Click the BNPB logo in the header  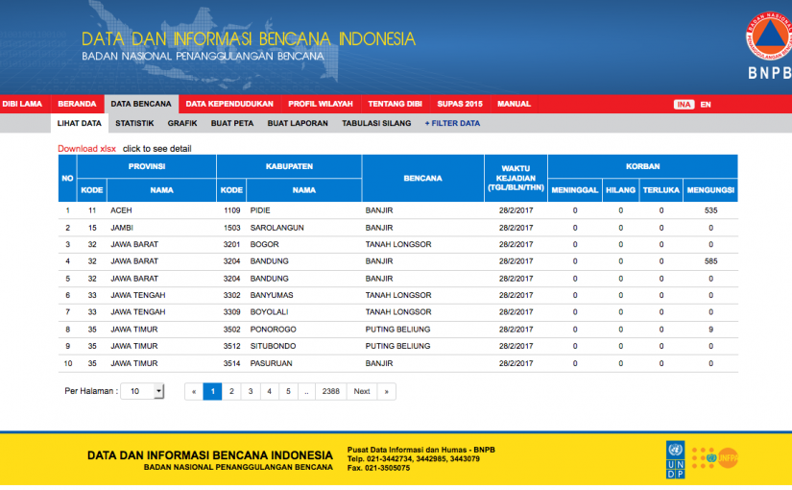[x=769, y=45]
